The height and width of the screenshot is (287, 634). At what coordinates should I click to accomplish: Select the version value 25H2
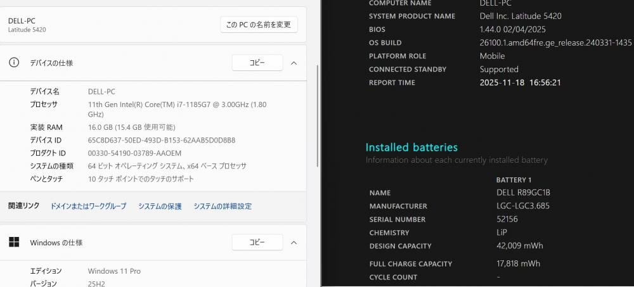pos(96,284)
